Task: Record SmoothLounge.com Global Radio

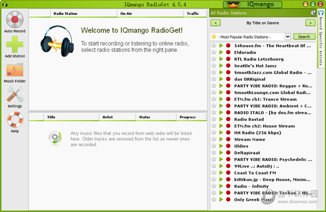Action: pos(228,92)
